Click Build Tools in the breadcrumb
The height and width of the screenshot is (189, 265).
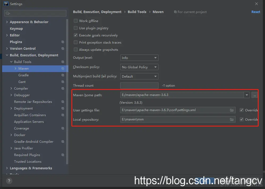[x=137, y=12]
